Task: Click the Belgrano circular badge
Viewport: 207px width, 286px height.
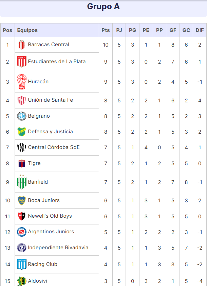Action: point(22,116)
